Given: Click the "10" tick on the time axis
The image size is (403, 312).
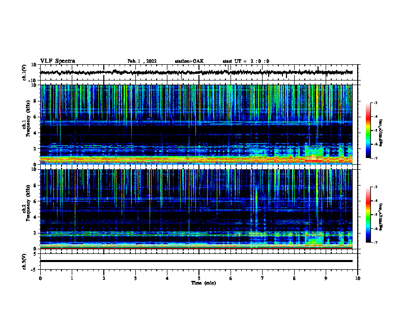Looking at the screenshot, I should [358, 278].
